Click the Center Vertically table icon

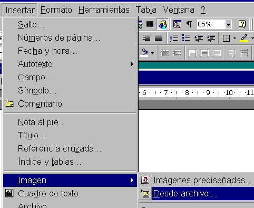coord(204,53)
